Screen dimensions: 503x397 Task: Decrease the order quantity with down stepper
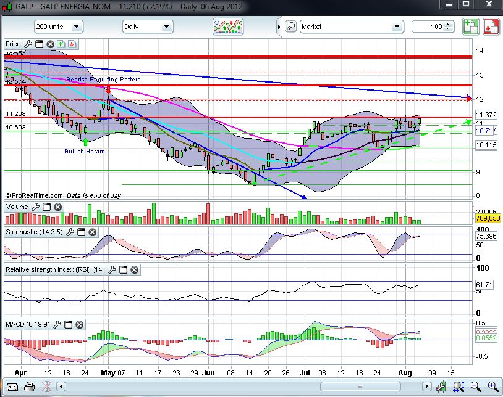[x=449, y=29]
